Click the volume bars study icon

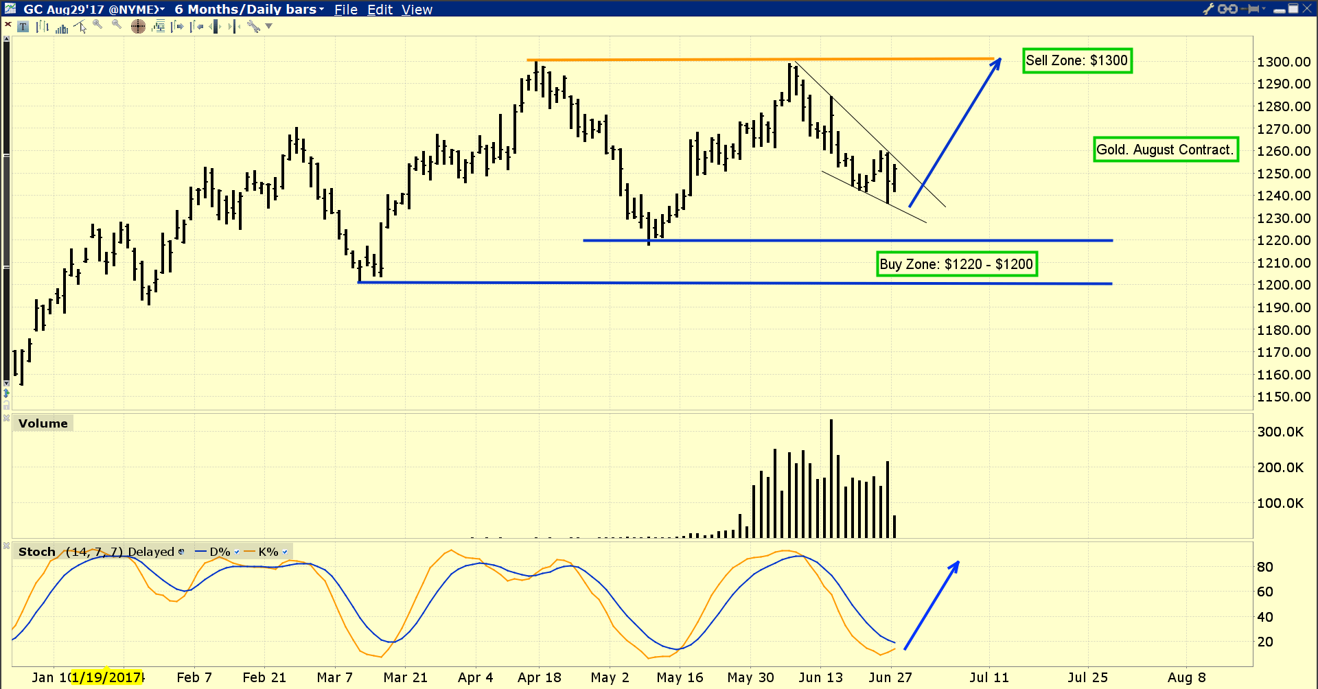62,27
